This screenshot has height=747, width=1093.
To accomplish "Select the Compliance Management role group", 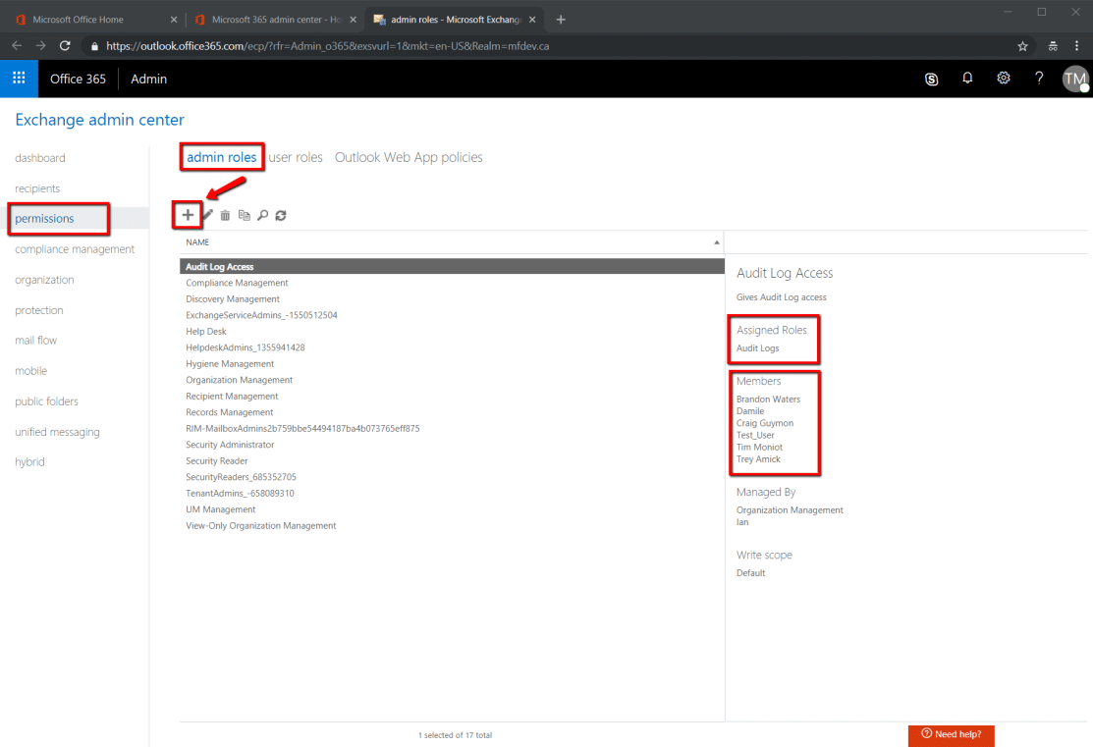I will coord(452,283).
